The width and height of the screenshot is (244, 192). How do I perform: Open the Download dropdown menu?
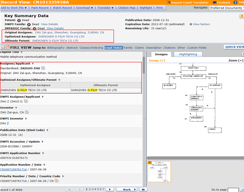coord(84,8)
